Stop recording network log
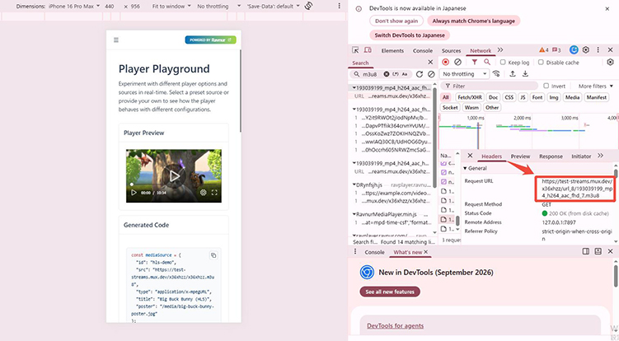Image resolution: width=619 pixels, height=341 pixels. [446, 62]
